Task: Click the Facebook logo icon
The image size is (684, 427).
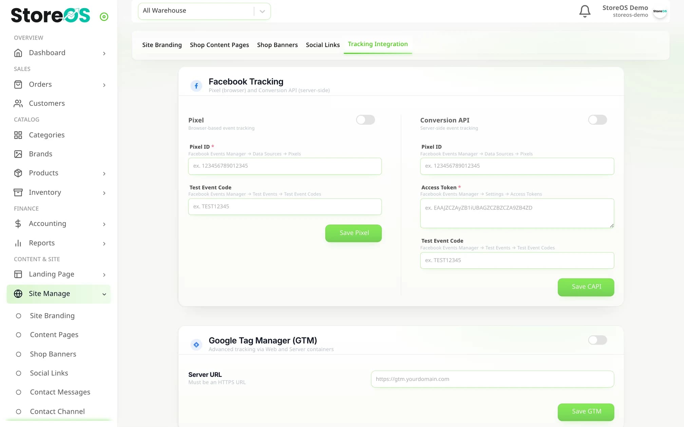Action: click(x=196, y=86)
